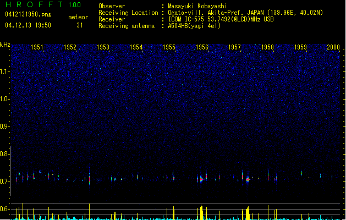Click the 1952 time marker
The image size is (346, 220).
click(70, 47)
